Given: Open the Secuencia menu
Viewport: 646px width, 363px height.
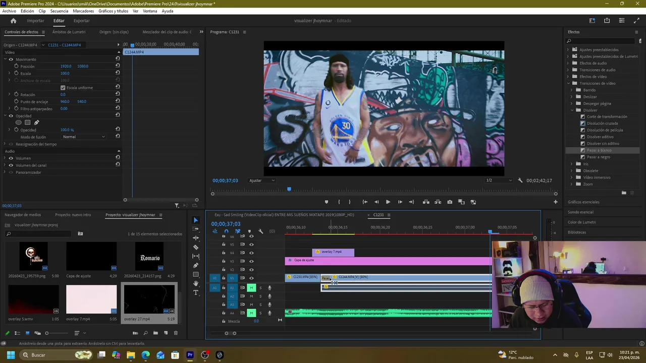Looking at the screenshot, I should pyautogui.click(x=59, y=11).
